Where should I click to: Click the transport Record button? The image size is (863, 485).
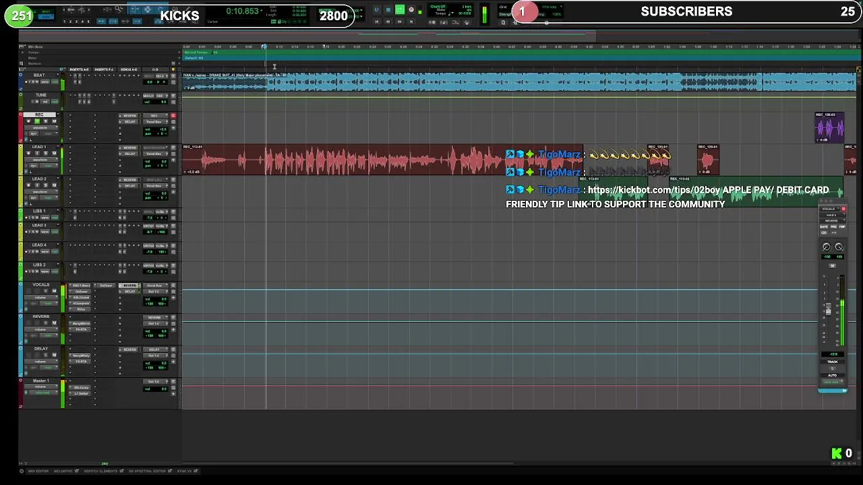click(x=411, y=9)
